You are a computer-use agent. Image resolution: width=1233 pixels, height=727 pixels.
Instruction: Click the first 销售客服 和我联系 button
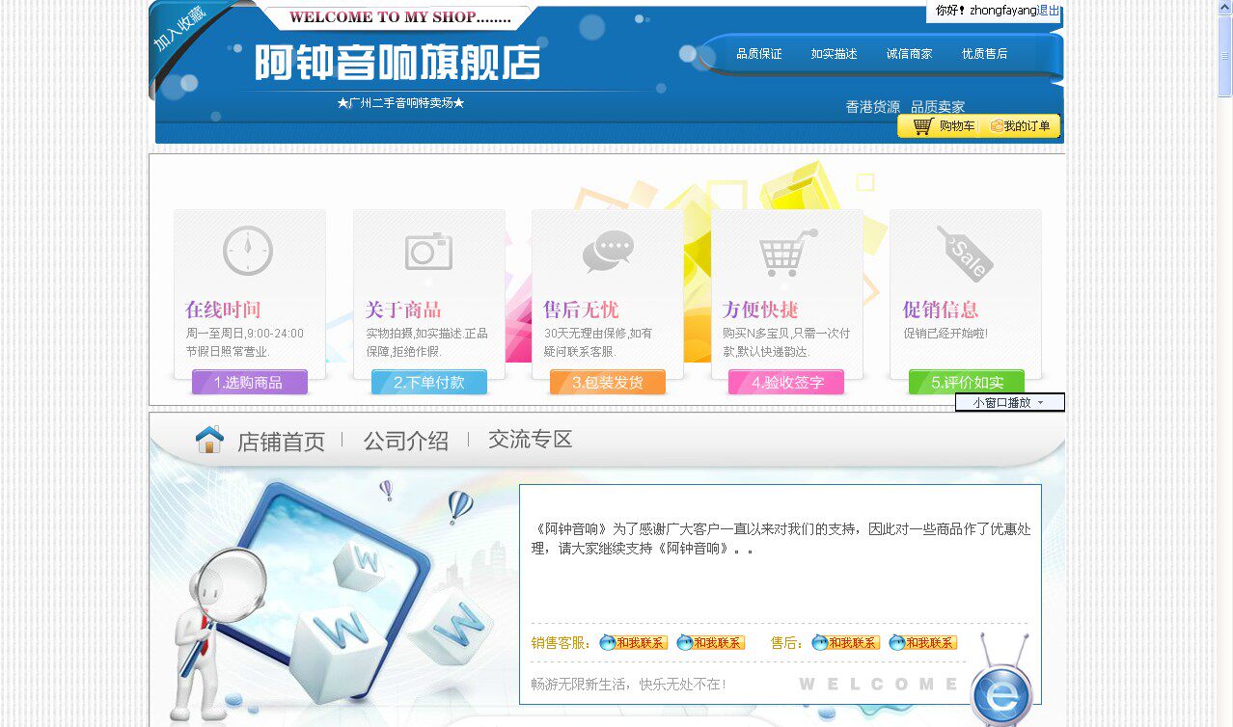634,642
